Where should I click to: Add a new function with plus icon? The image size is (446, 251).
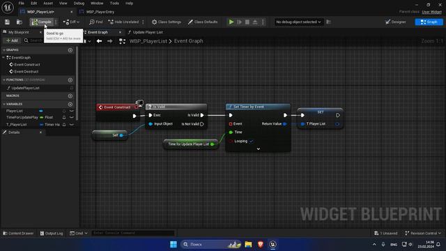click(x=70, y=80)
